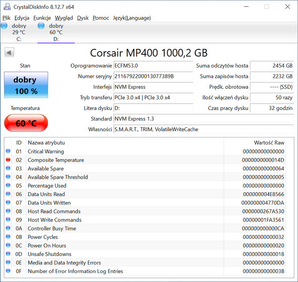The image size is (298, 282).
Task: Click the Czas pracy dysku value 32 godzin
Action: point(272,109)
